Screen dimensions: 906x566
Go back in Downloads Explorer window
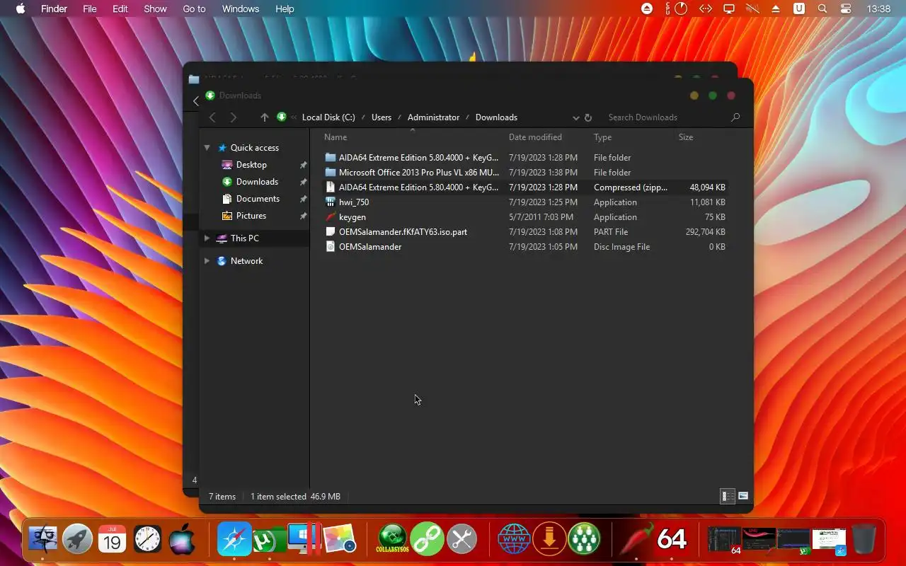click(x=212, y=117)
